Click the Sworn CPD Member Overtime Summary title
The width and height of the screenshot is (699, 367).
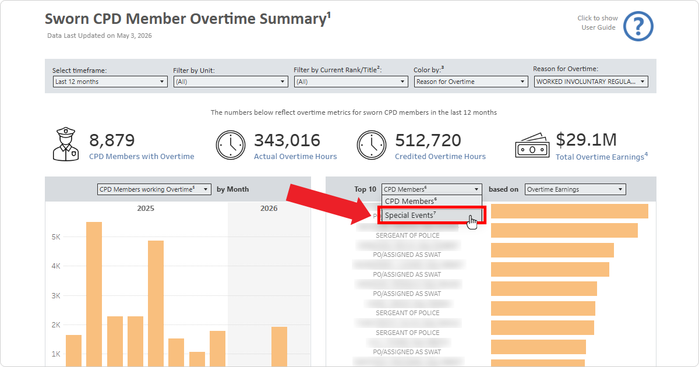188,19
